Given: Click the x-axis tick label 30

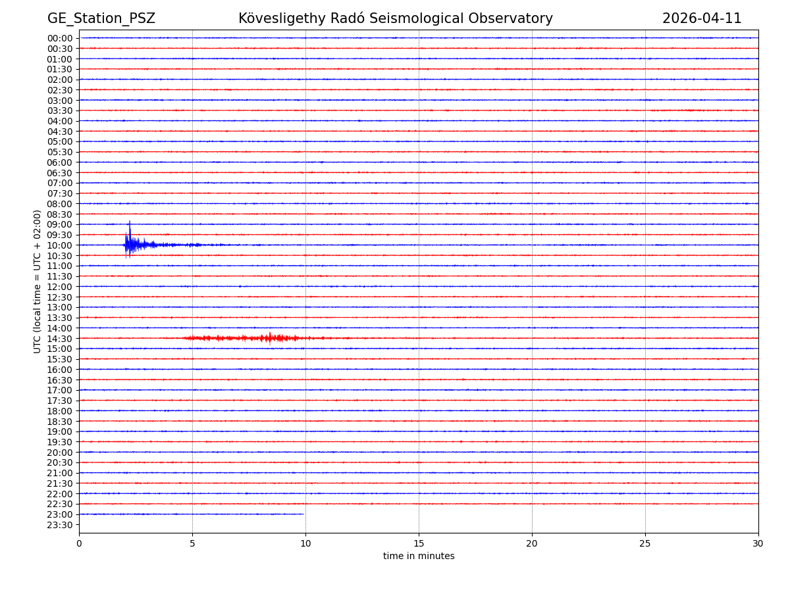Looking at the screenshot, I should pyautogui.click(x=758, y=543).
